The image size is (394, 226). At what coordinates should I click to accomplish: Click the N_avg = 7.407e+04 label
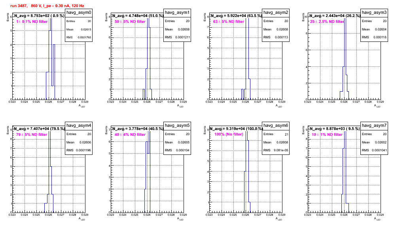point(39,128)
